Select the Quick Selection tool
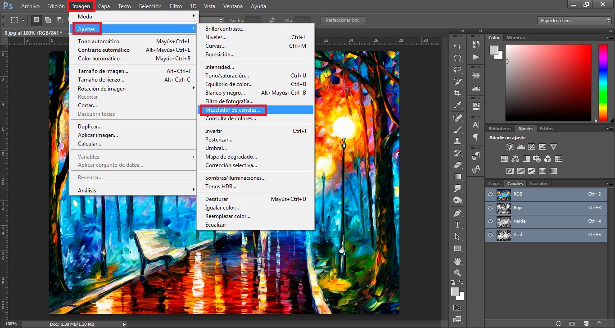The height and width of the screenshot is (328, 615). point(457,82)
